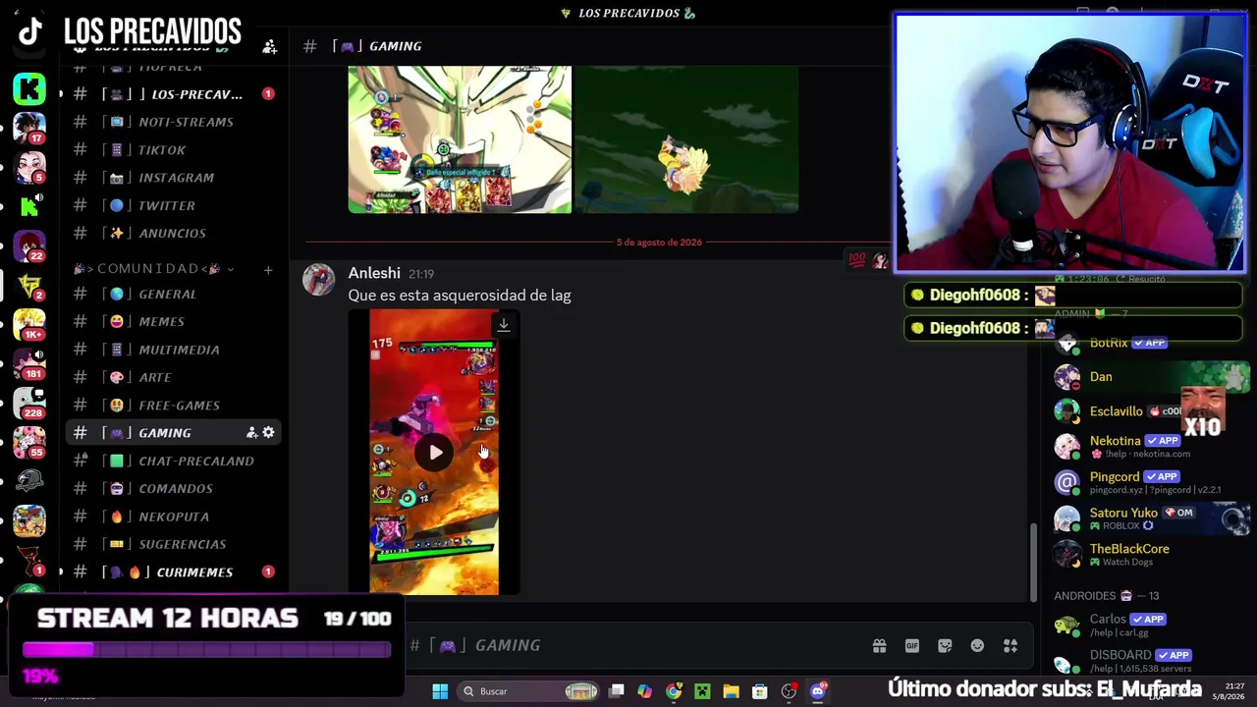Invite people to the GAMING channel
The image size is (1257, 707).
(251, 433)
